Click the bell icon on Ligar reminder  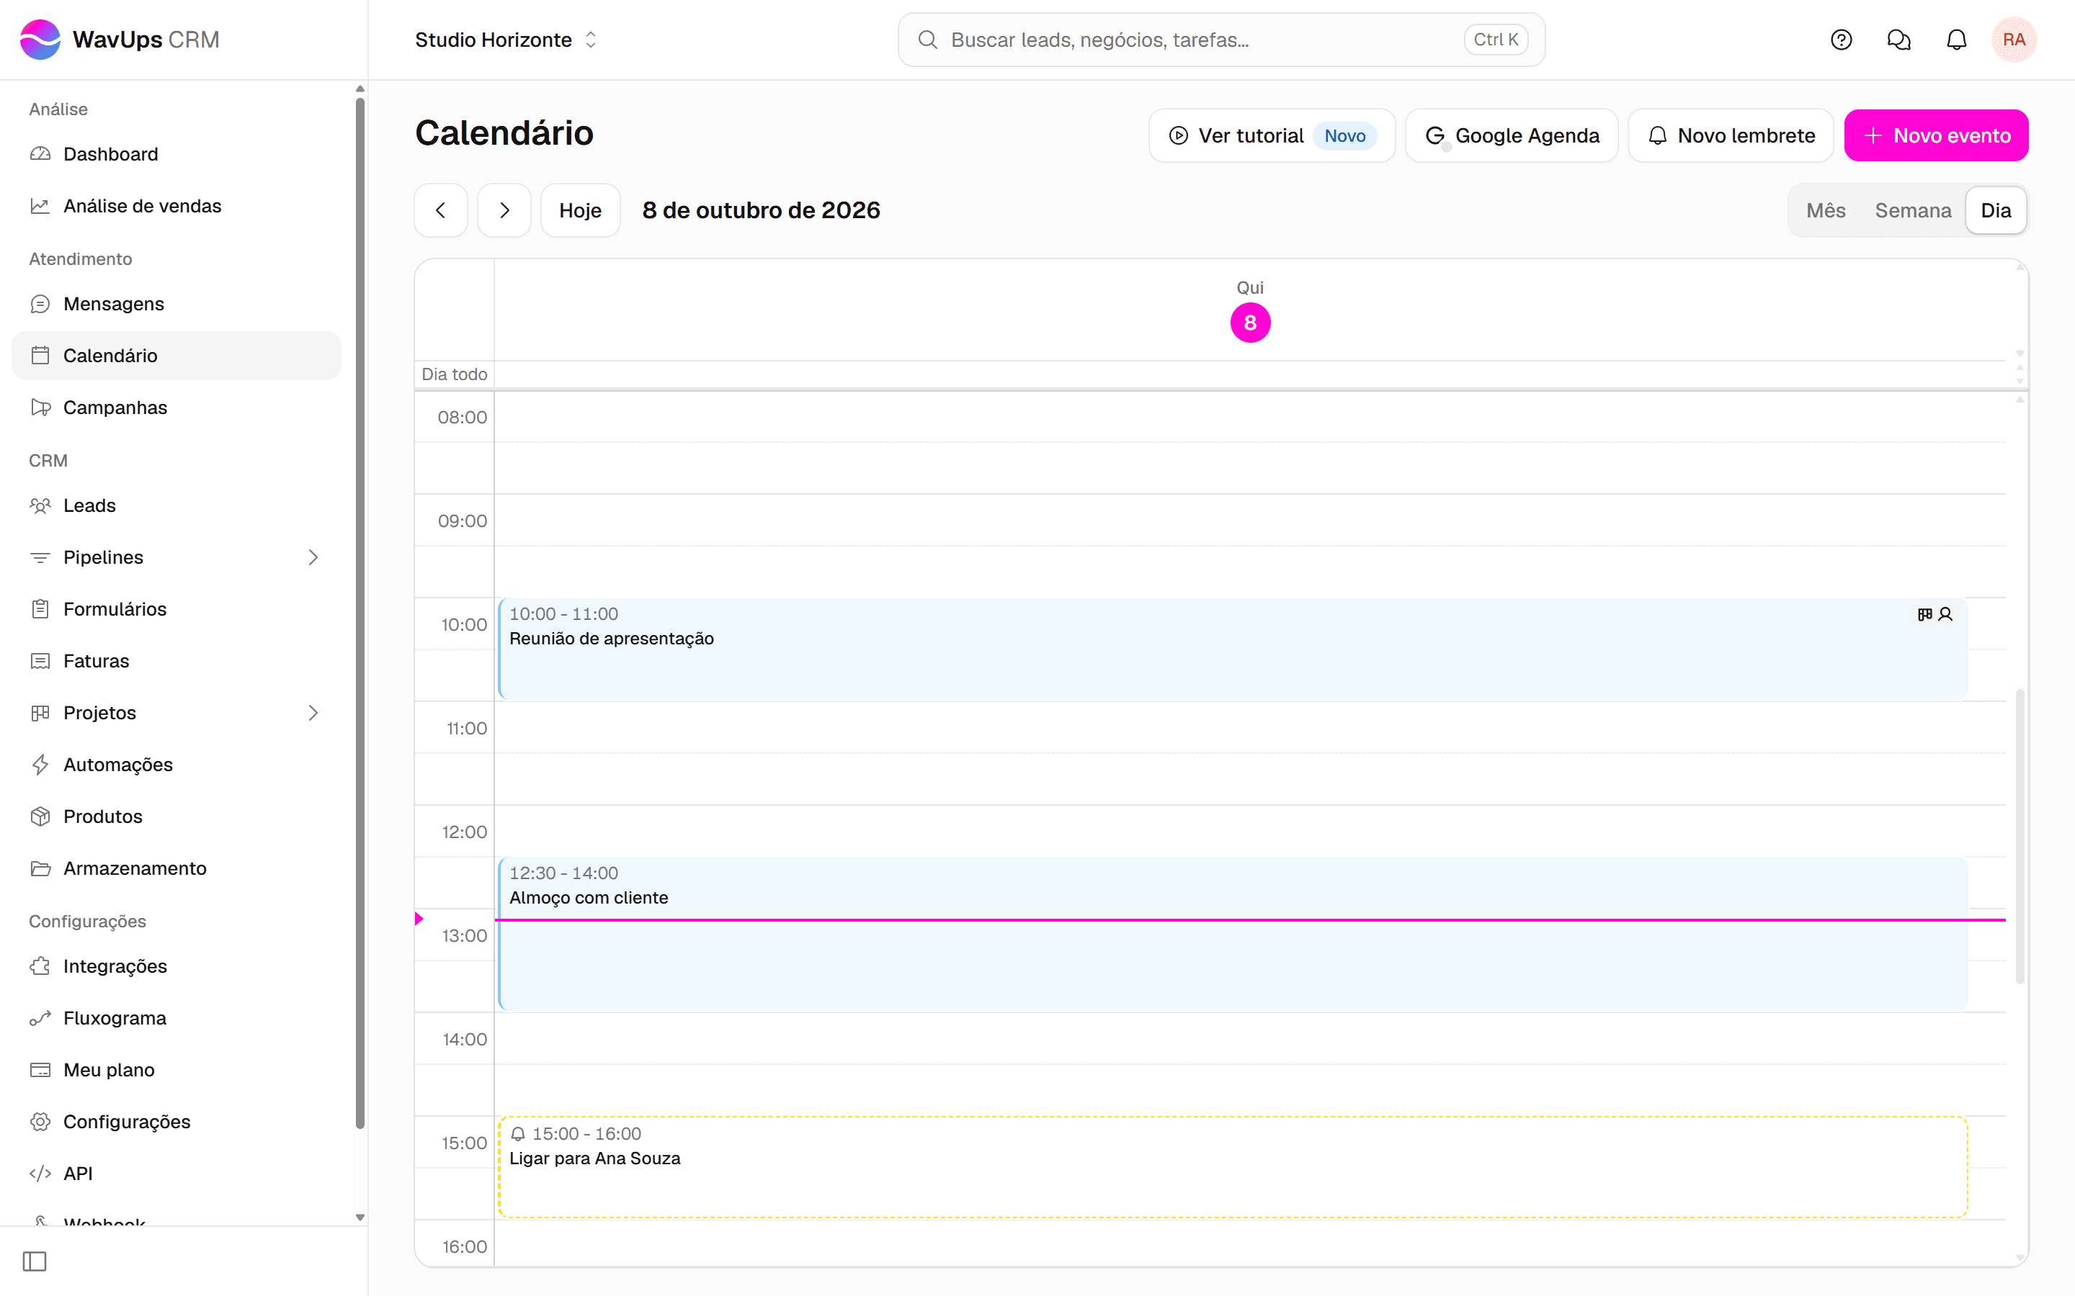click(518, 1134)
